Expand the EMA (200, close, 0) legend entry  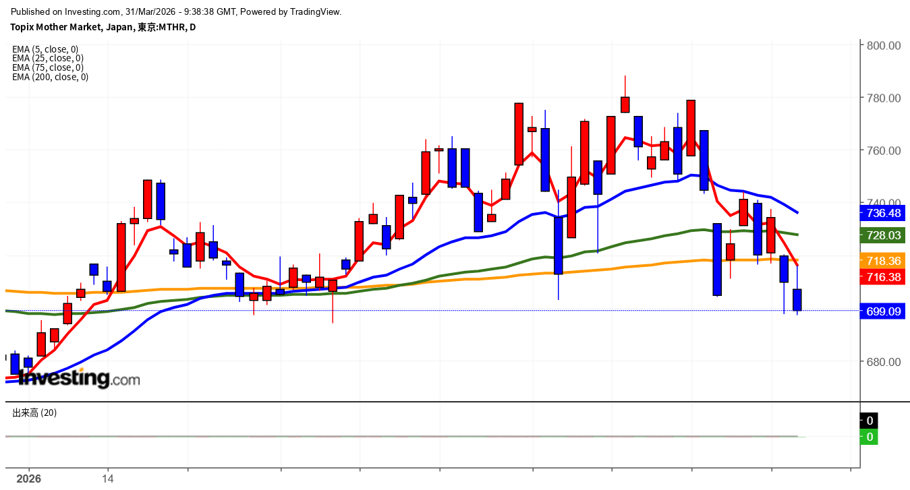(x=50, y=77)
